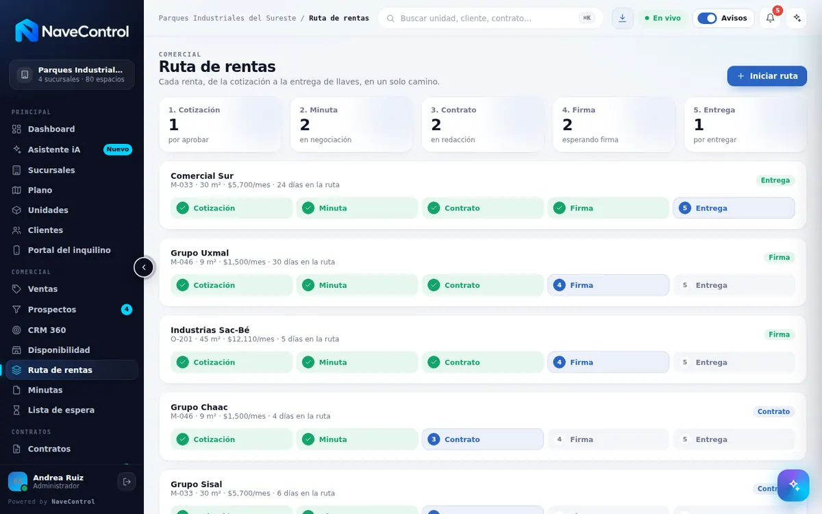822x514 pixels.
Task: Click Firma step for Grupo Uxmal
Action: pyautogui.click(x=608, y=285)
